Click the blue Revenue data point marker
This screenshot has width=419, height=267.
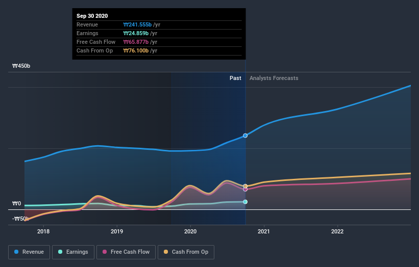(245, 136)
